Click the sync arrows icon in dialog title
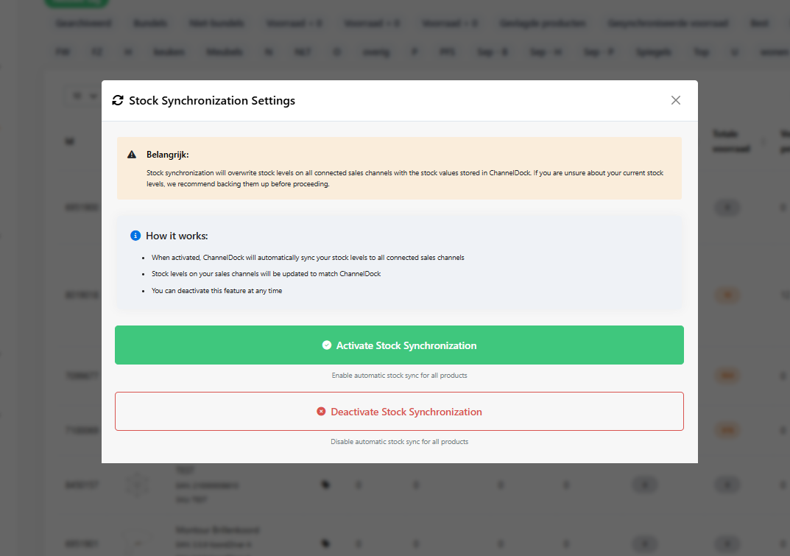 [x=118, y=100]
